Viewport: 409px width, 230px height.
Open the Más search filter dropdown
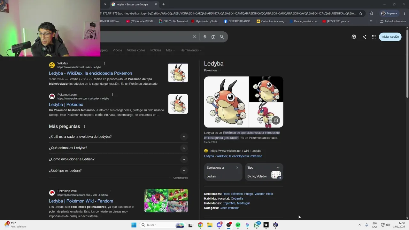[x=170, y=50]
